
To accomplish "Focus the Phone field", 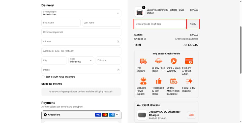I will tap(81, 70).
